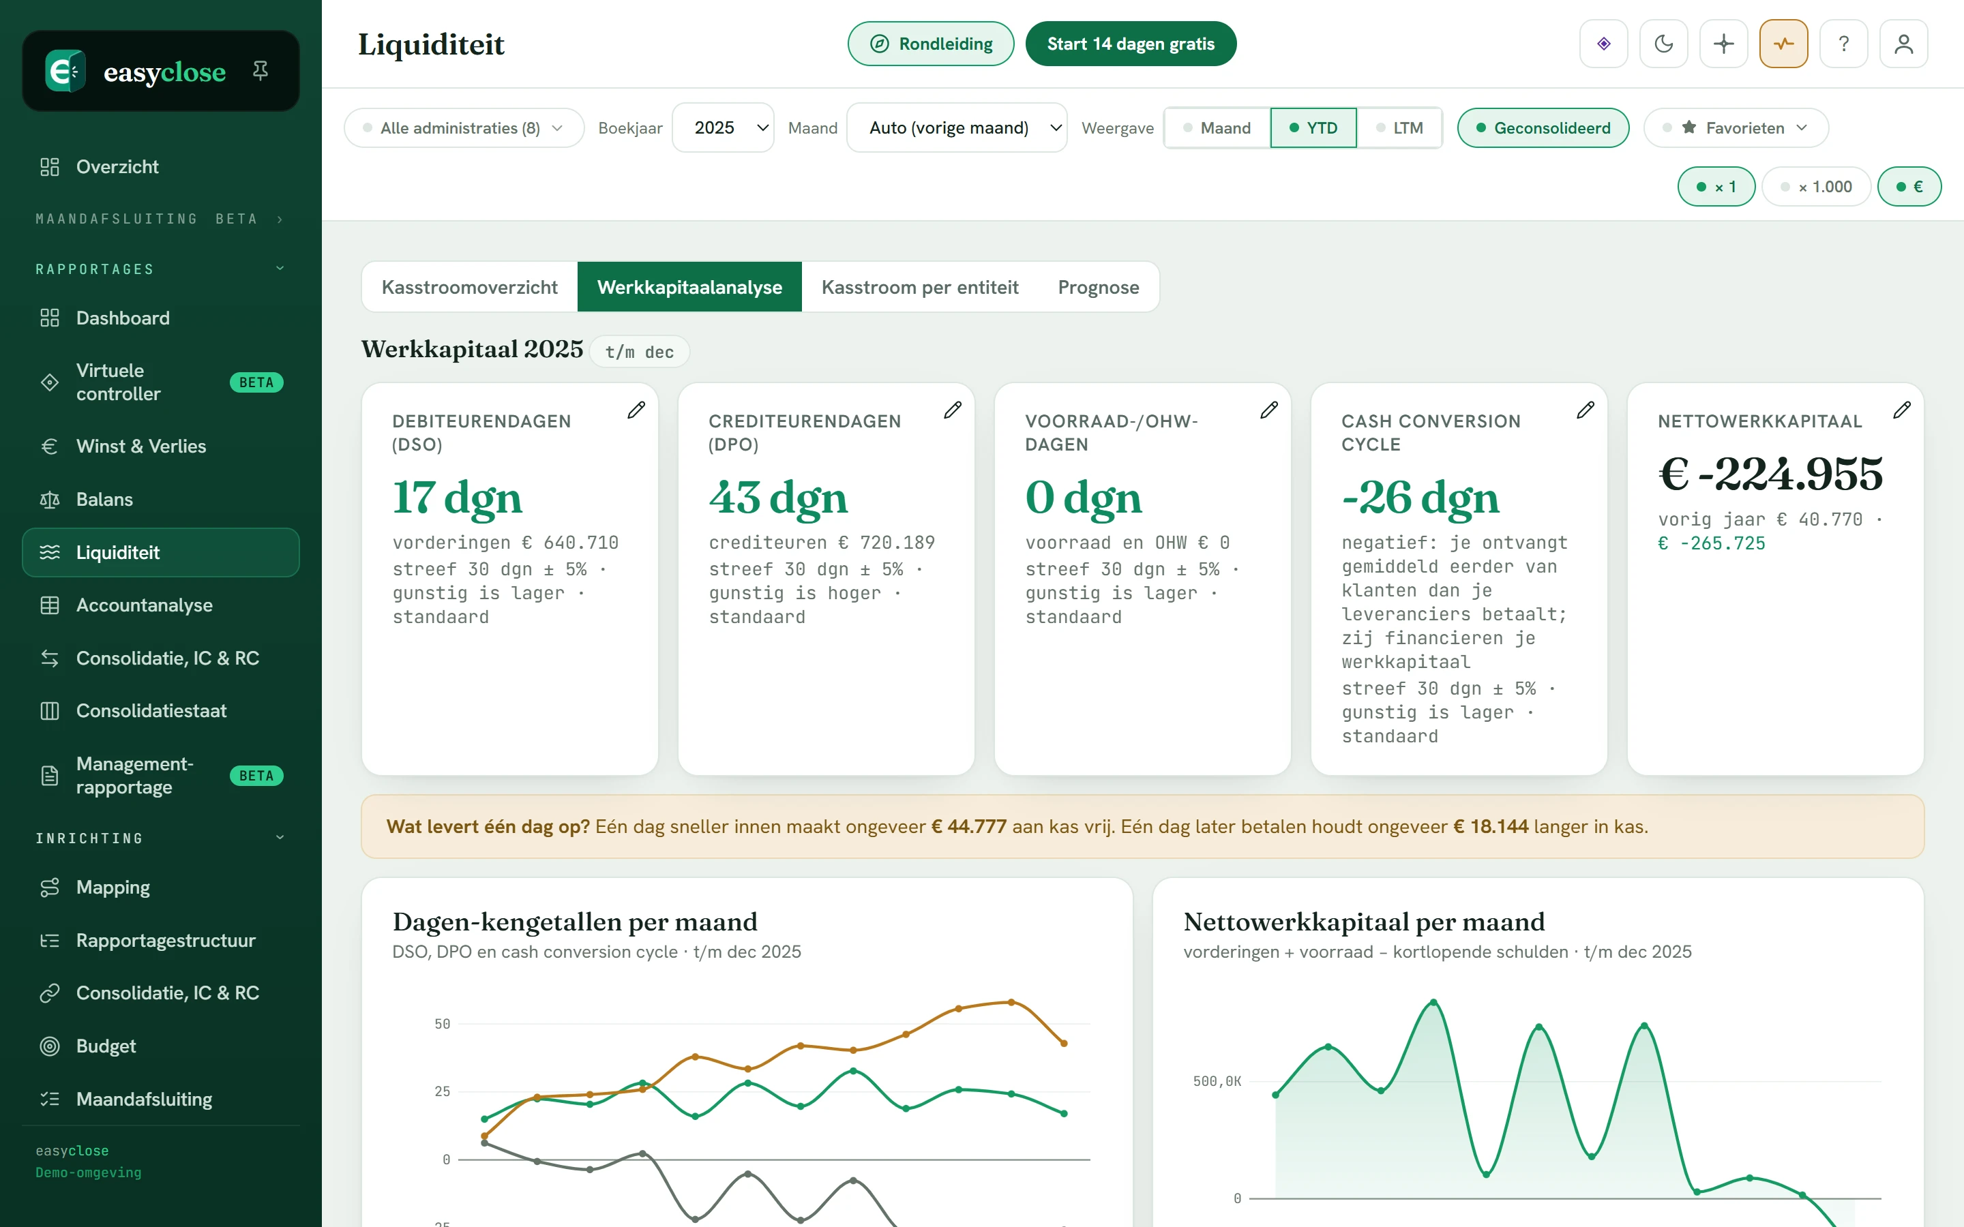Open the diamond icon button in top bar
The image size is (1964, 1227).
point(1604,44)
